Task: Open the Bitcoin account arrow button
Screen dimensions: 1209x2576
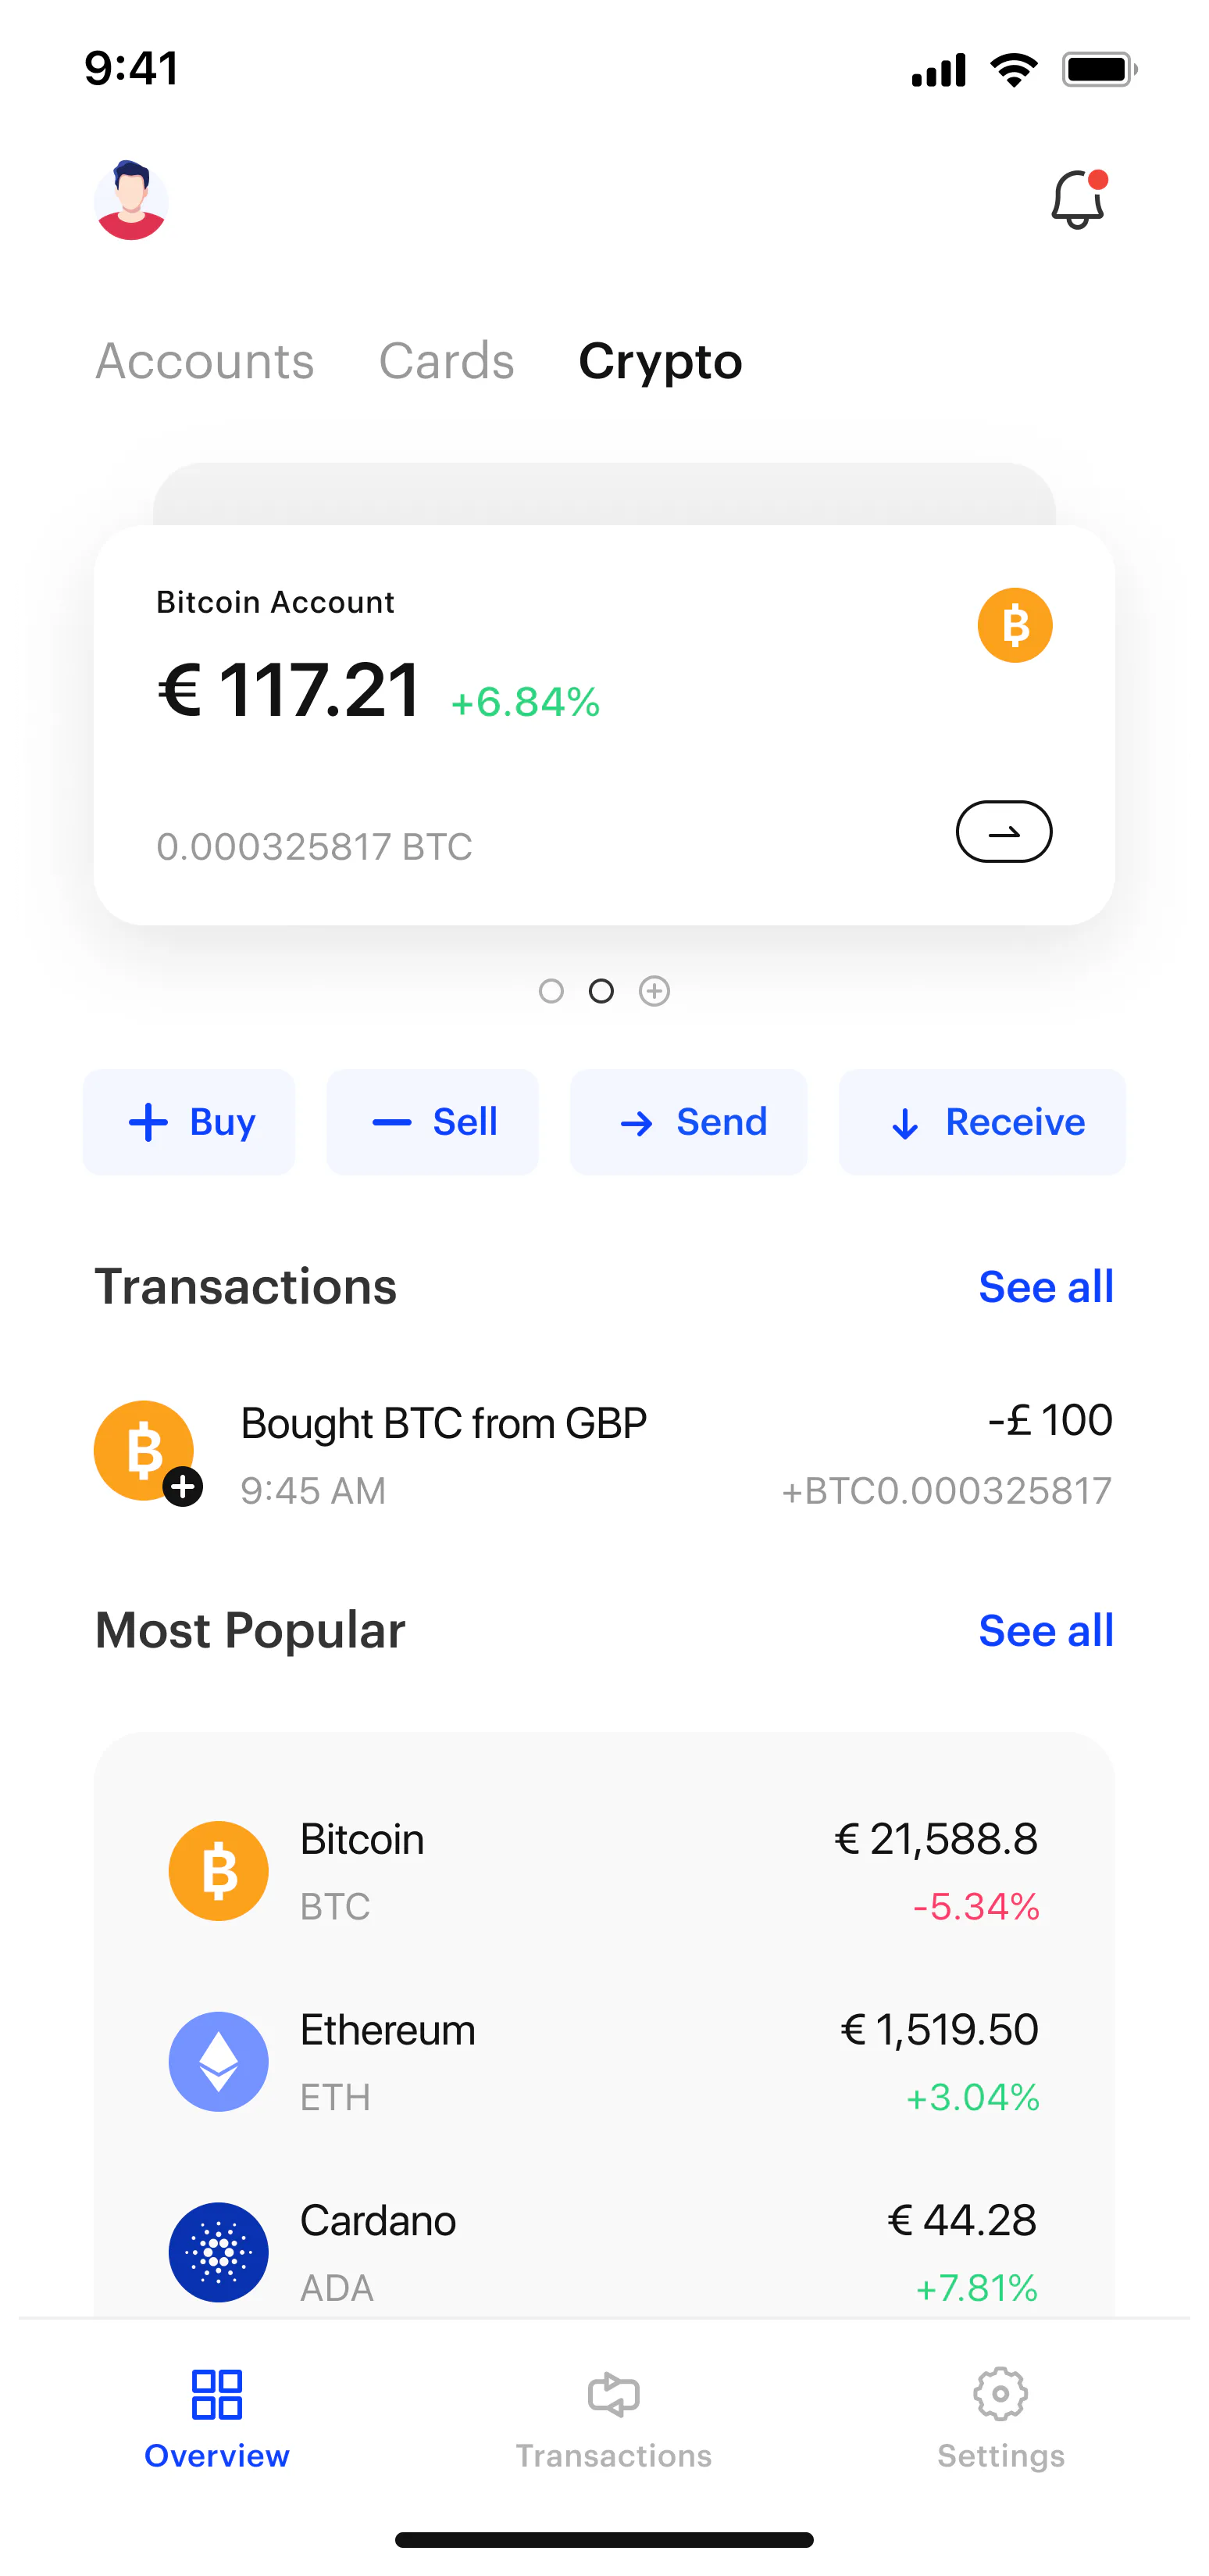Action: pos(1003,831)
